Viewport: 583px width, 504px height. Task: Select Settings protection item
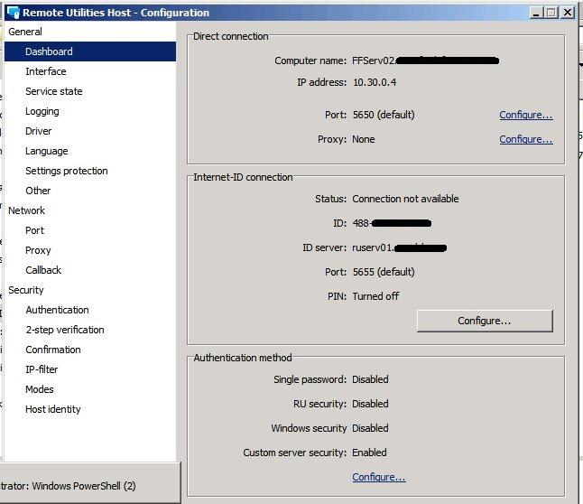click(66, 171)
